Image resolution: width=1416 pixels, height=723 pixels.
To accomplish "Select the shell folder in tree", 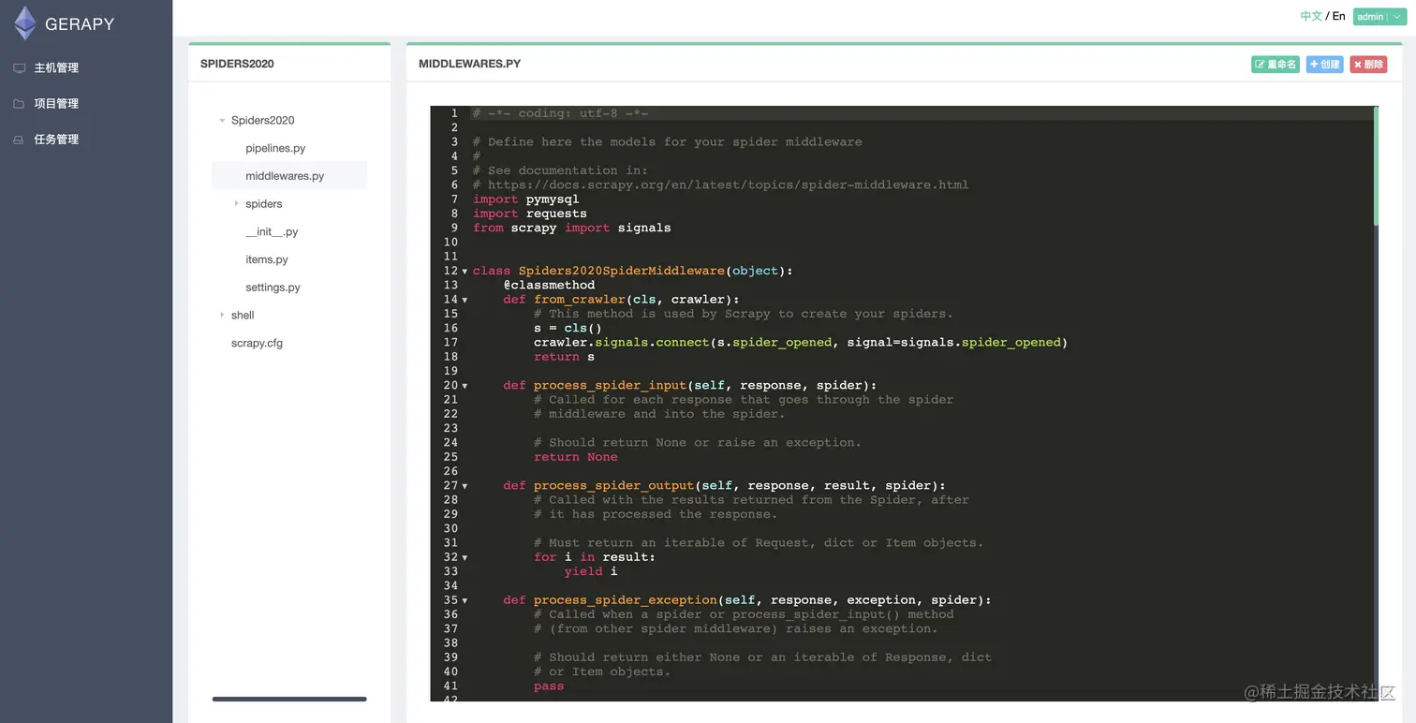I will point(243,316).
